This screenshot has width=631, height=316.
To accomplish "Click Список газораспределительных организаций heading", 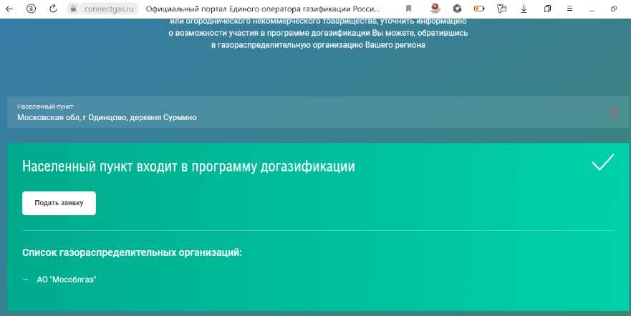I will tap(132, 253).
